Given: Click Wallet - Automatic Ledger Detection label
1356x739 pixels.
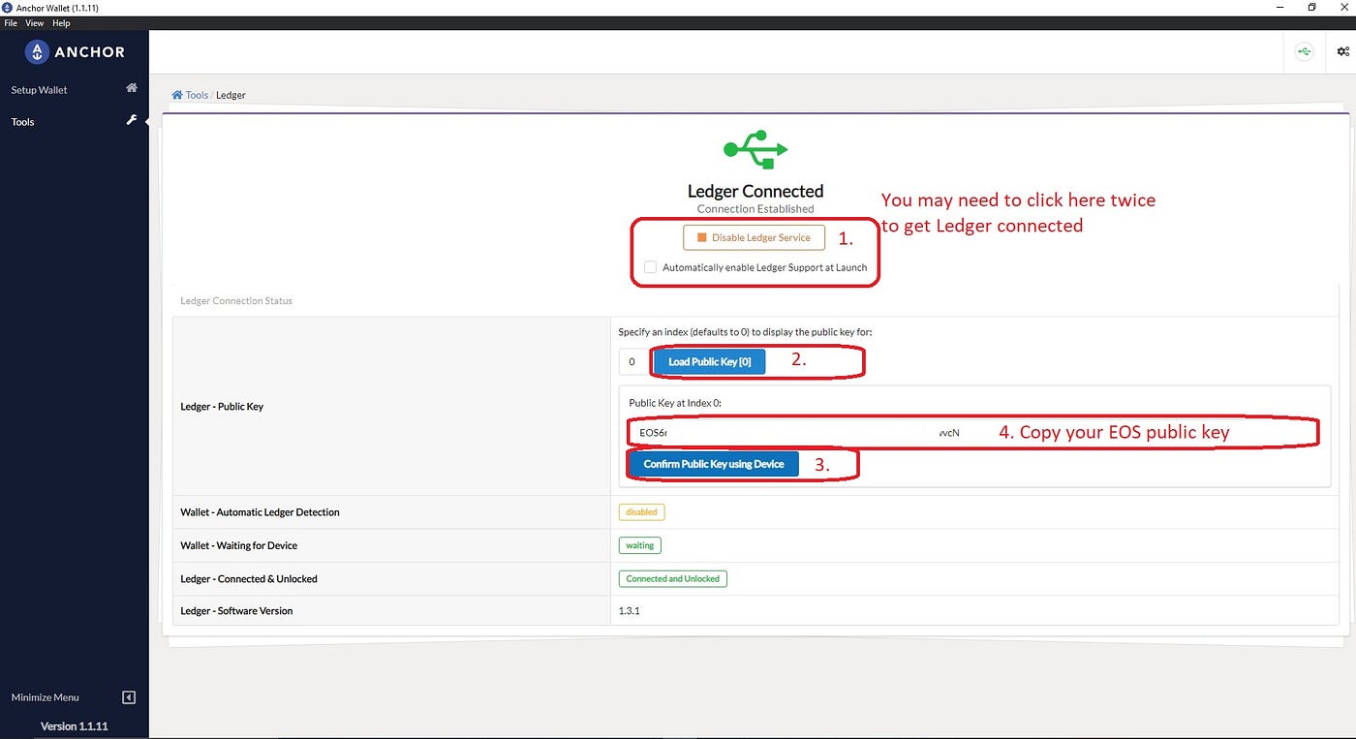Looking at the screenshot, I should click(260, 512).
